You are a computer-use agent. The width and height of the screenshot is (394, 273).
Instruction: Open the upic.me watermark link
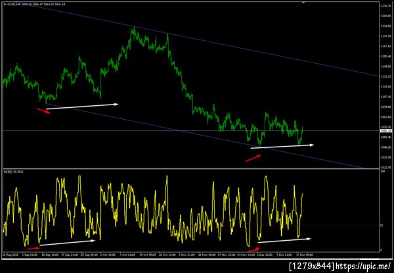coord(364,266)
